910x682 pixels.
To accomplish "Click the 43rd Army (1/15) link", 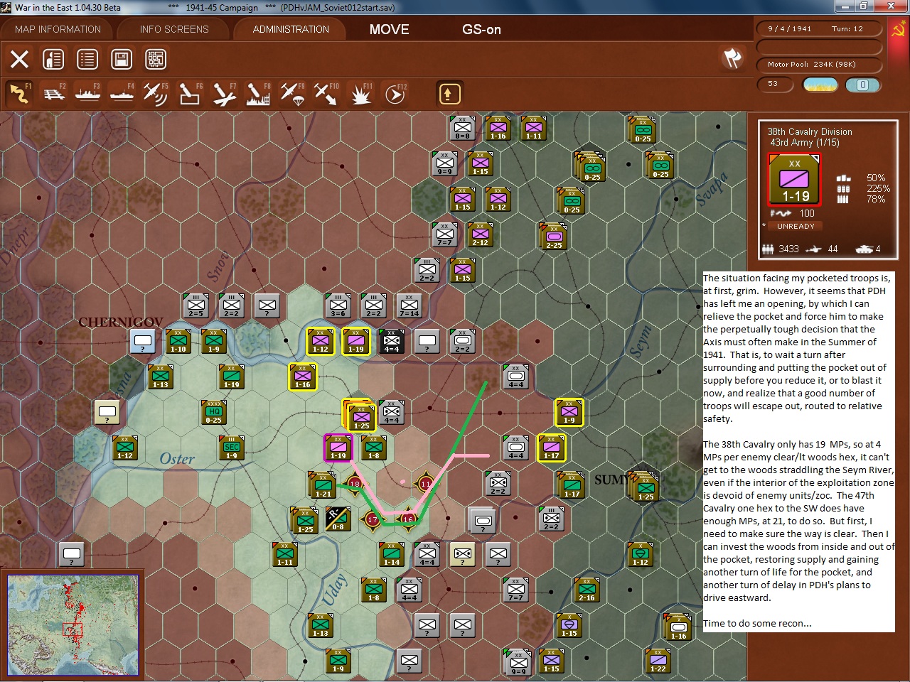I will (805, 142).
